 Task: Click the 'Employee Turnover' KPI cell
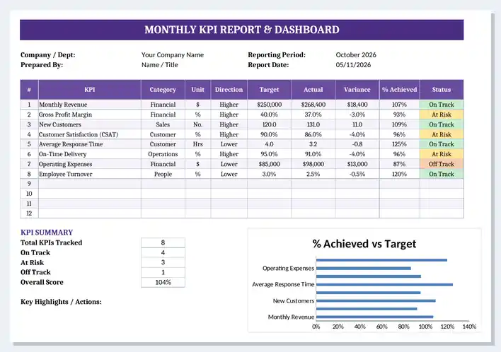coord(89,174)
